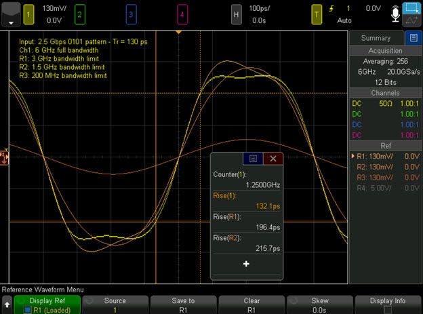Viewport: 423px width, 314px height.
Task: Select R3 reference row
Action: coord(386,178)
